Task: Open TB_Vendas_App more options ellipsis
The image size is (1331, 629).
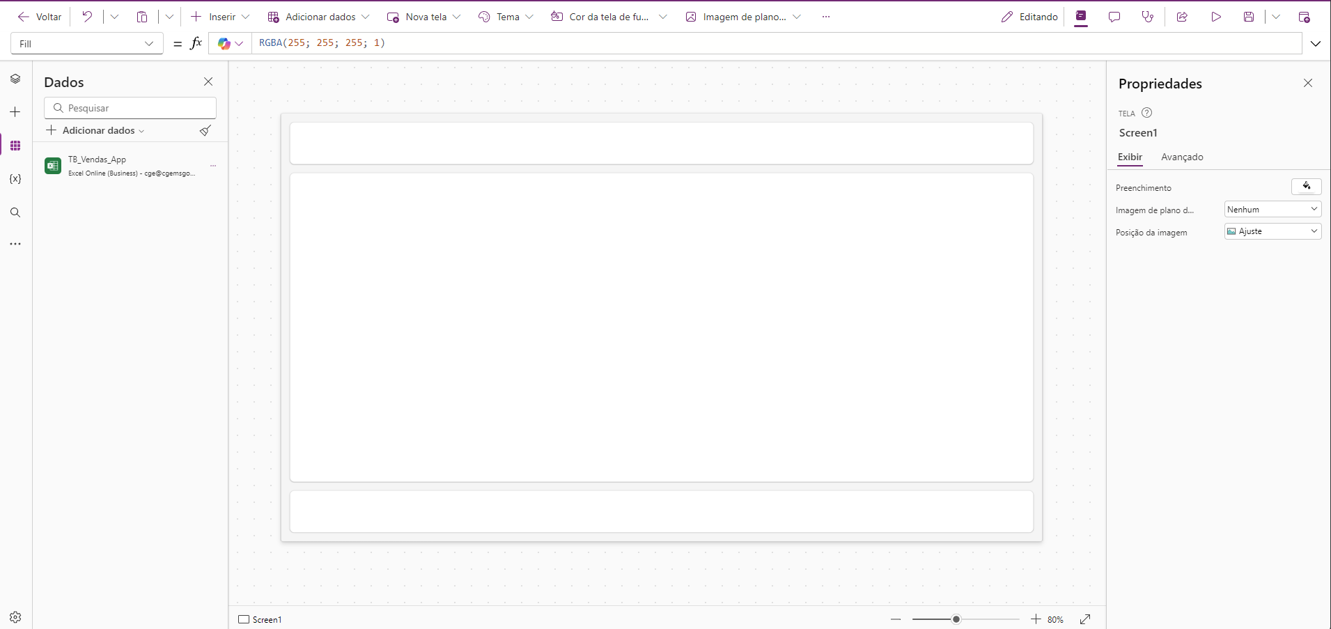Action: pos(213,166)
